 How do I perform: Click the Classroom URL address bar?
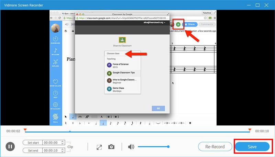click(x=122, y=18)
